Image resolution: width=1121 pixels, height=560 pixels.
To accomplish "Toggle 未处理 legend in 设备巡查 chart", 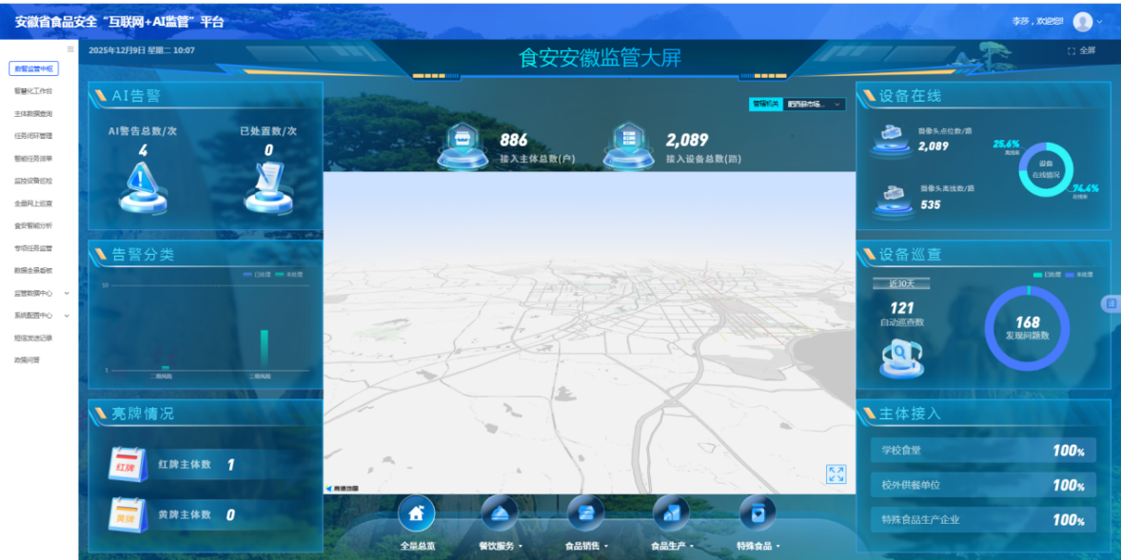I will [x=1078, y=274].
